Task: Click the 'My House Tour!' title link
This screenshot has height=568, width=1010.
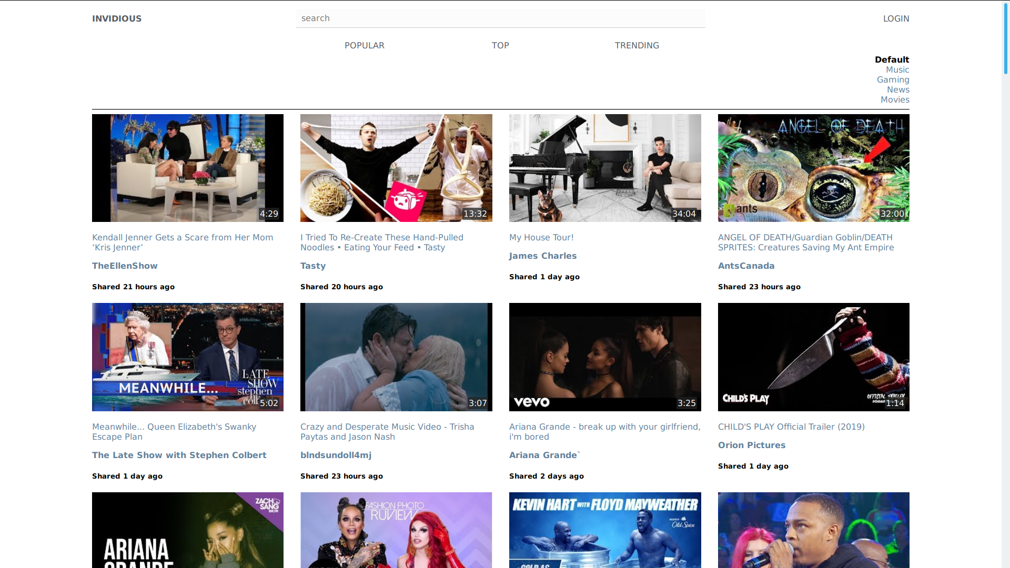Action: pos(541,237)
